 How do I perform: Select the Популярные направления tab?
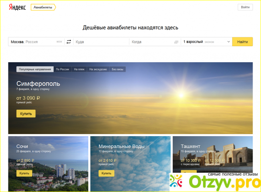coord(35,69)
